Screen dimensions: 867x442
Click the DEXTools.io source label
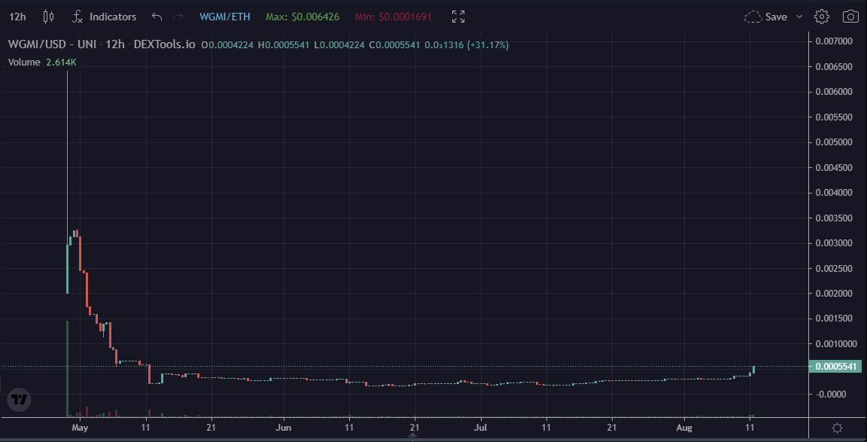tap(164, 45)
